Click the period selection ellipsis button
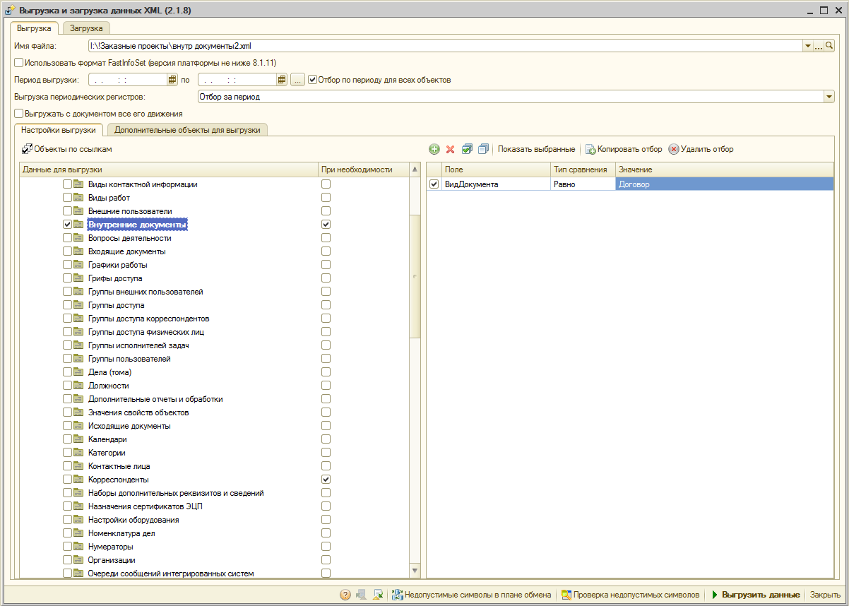The height and width of the screenshot is (606, 849). [x=297, y=80]
